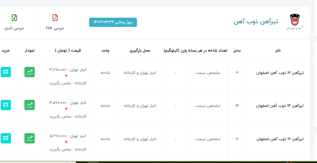Click the Excel export icon
Screen dimensions: 317x163
point(14,18)
